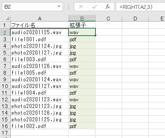This screenshot has height=138, width=165.
Task: Select row 16 header
Action: click(x=5, y=126)
